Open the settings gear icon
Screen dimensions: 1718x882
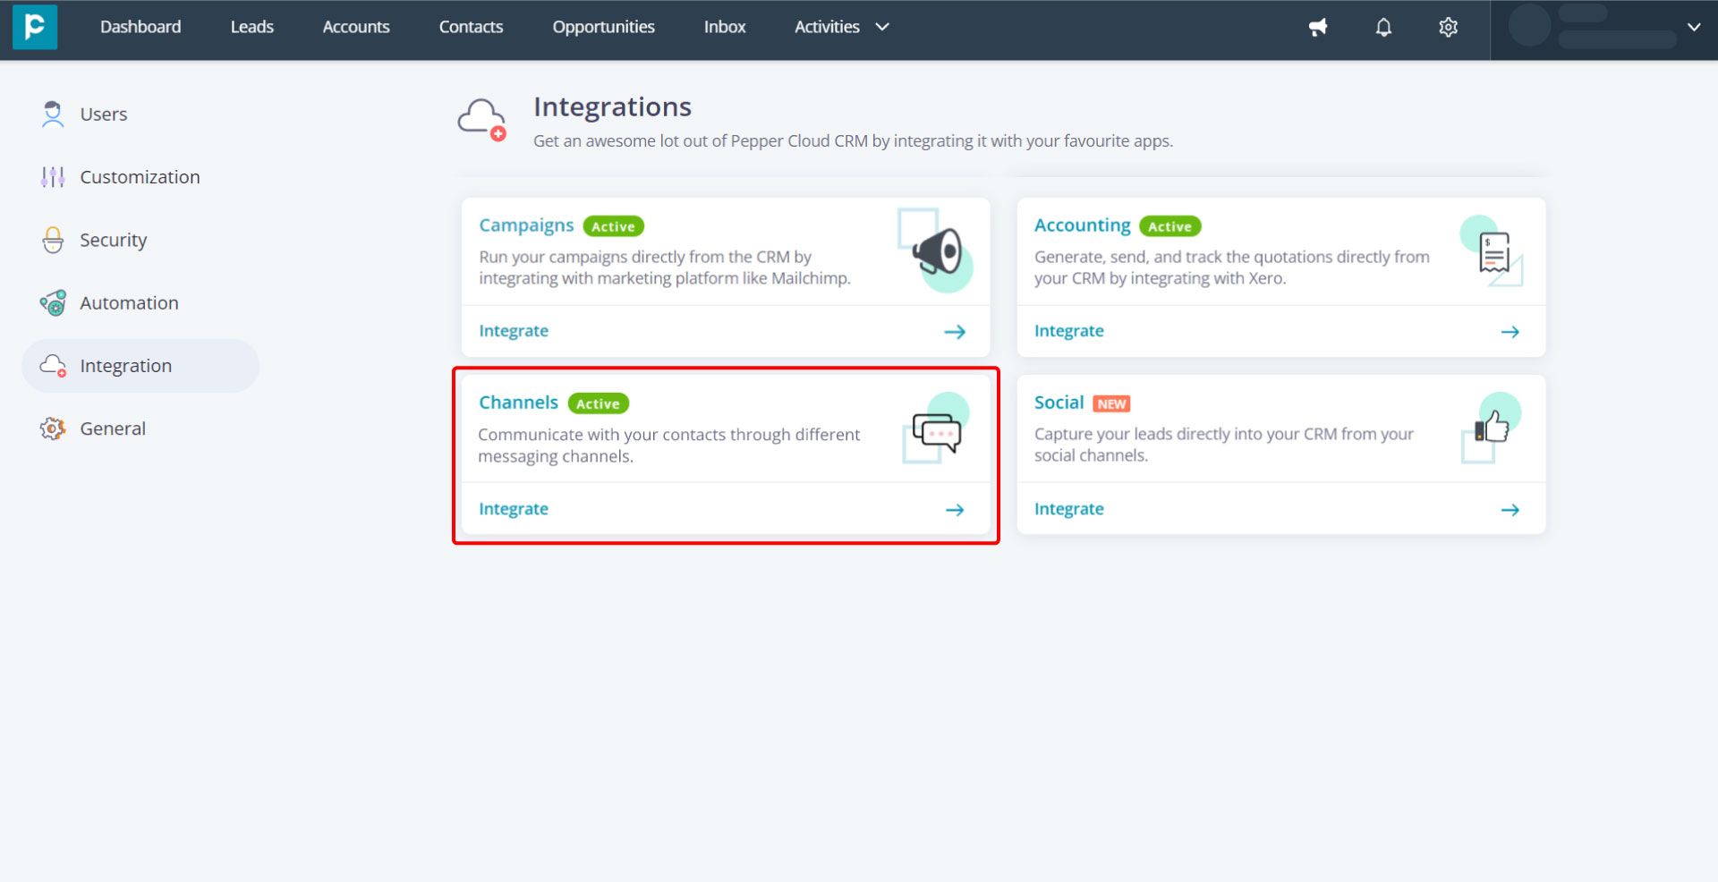tap(1448, 28)
